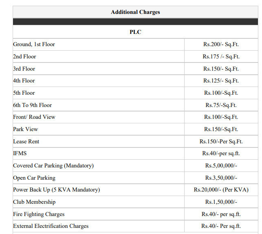This screenshot has height=234, width=262.
Task: Click the 2nd Floor row label
Action: 24,56
